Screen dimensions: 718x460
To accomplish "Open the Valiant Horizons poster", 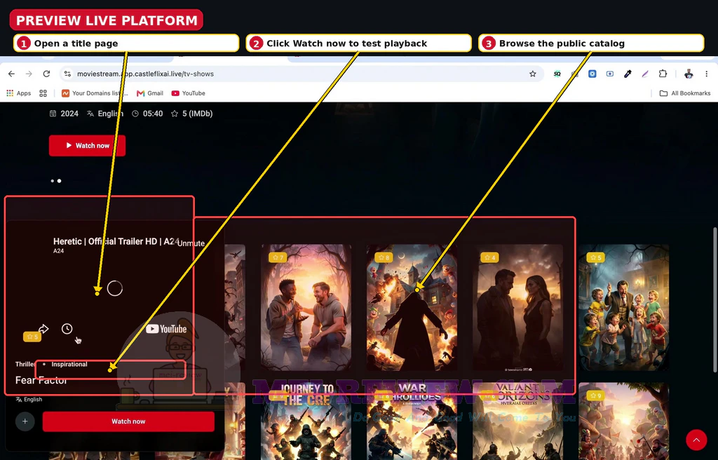I will click(x=518, y=421).
